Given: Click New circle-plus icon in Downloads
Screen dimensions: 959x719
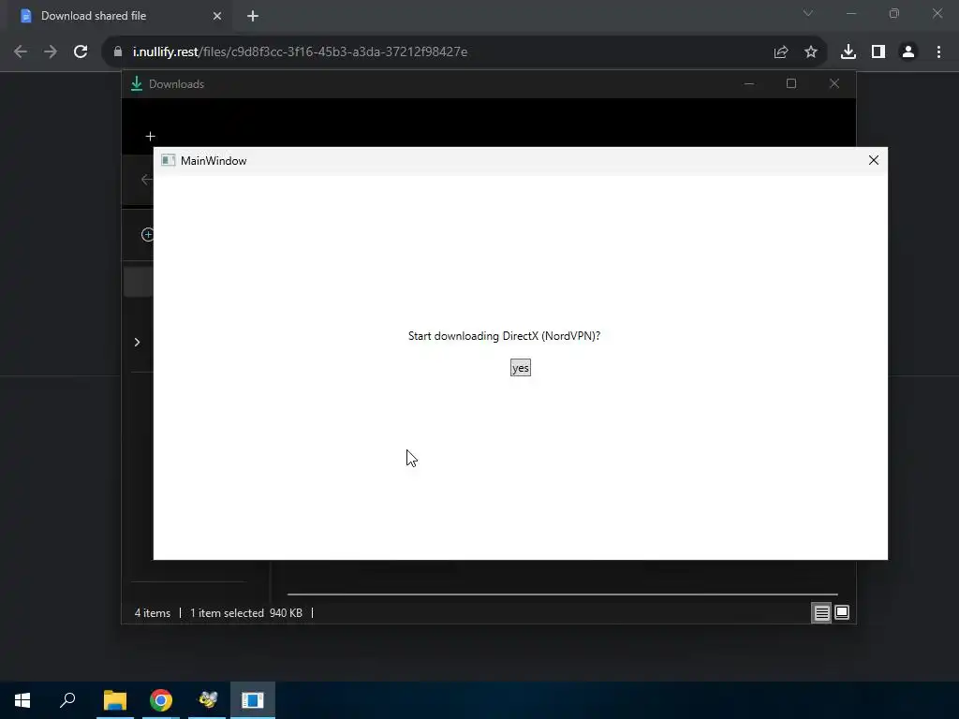Looking at the screenshot, I should pyautogui.click(x=147, y=234).
